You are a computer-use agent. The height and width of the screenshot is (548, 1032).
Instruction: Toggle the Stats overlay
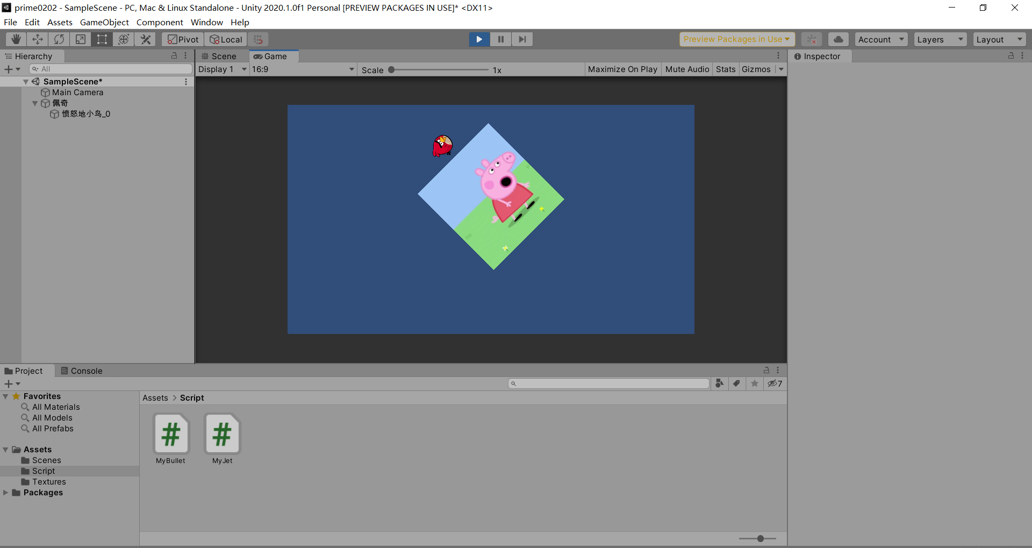pos(726,69)
